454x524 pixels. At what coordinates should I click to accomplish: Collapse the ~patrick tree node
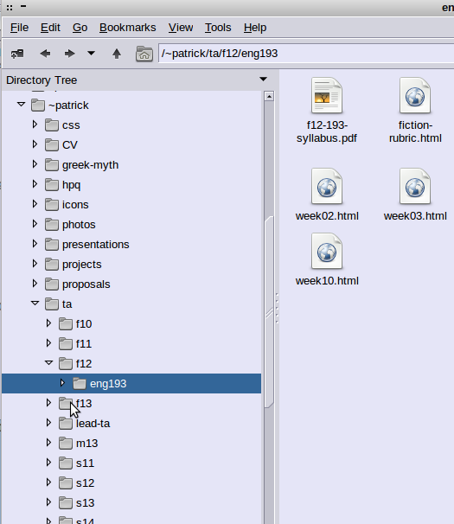click(21, 105)
